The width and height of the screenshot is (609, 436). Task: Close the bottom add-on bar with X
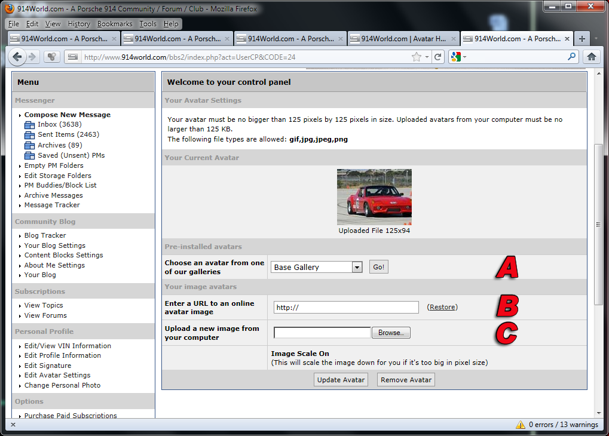[13, 425]
